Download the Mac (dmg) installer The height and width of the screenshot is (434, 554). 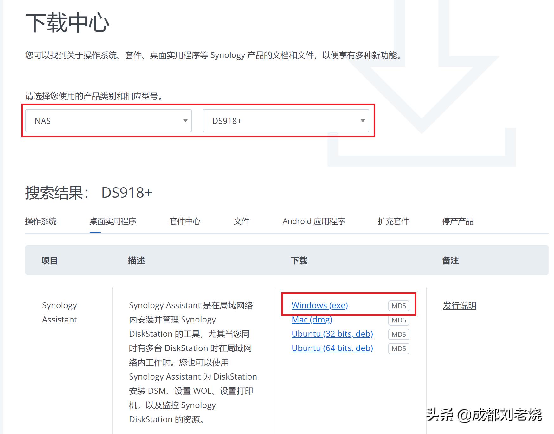point(312,320)
